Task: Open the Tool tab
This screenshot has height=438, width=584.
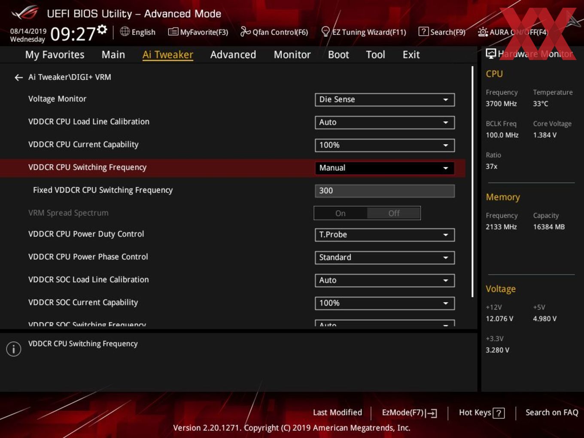Action: pos(375,55)
